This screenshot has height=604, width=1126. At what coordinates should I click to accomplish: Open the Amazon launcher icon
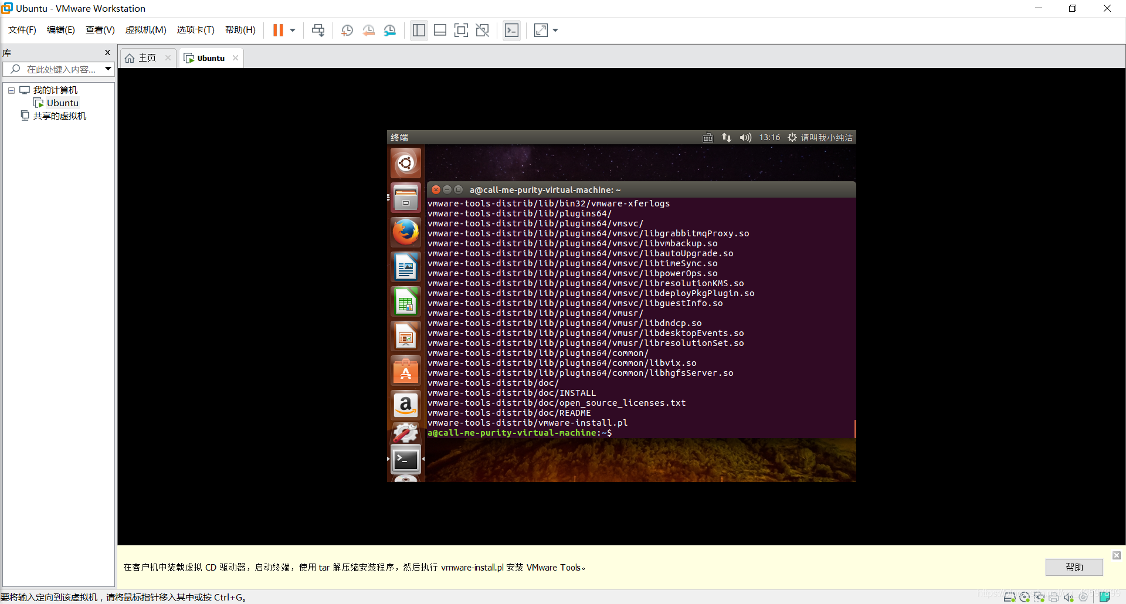[x=406, y=405]
